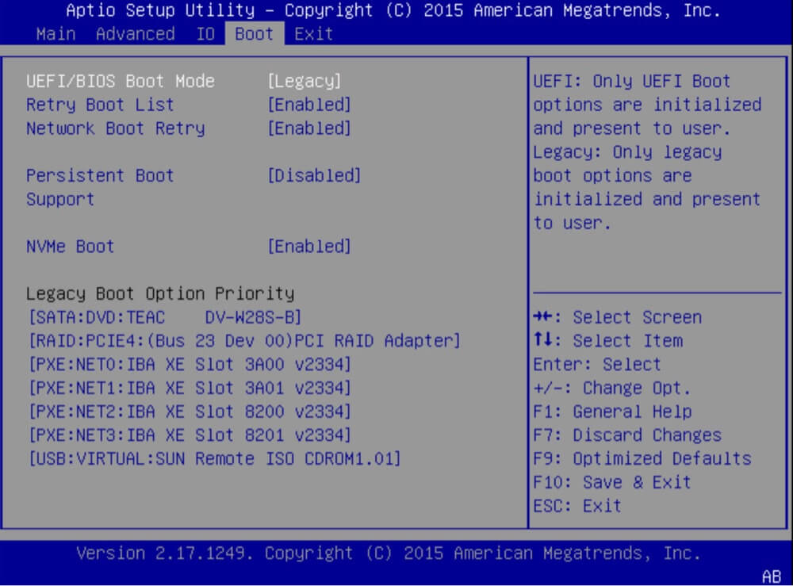The width and height of the screenshot is (793, 586).
Task: Switch to the Main tab
Action: click(x=55, y=33)
